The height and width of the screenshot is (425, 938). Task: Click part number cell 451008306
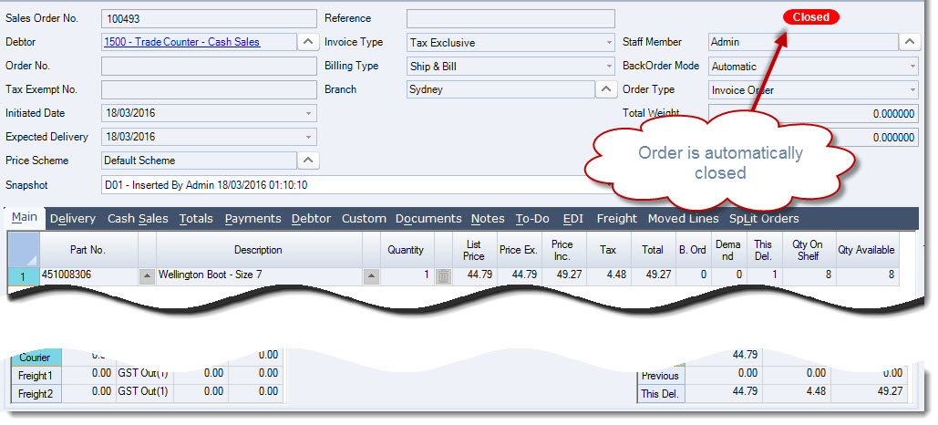[88, 276]
